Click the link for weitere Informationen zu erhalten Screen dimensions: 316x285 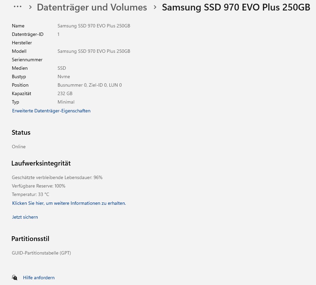click(x=69, y=203)
